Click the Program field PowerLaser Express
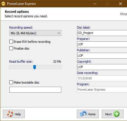The image size is (127, 121). (x=102, y=90)
